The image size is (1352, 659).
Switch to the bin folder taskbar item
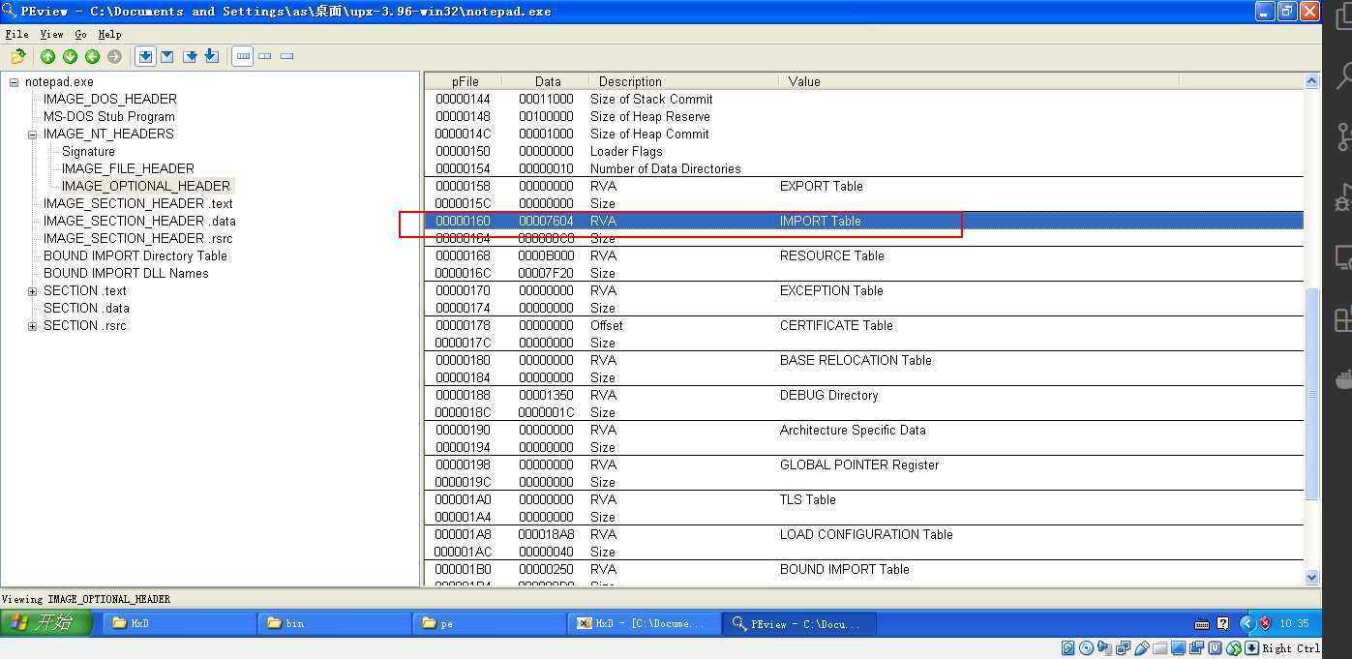coord(332,623)
